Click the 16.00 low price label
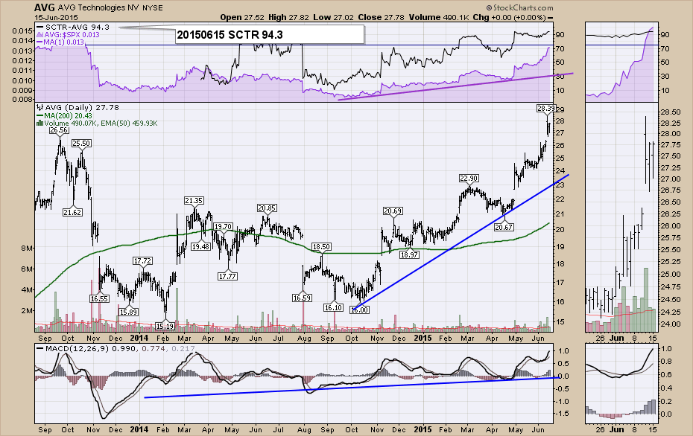 [359, 310]
